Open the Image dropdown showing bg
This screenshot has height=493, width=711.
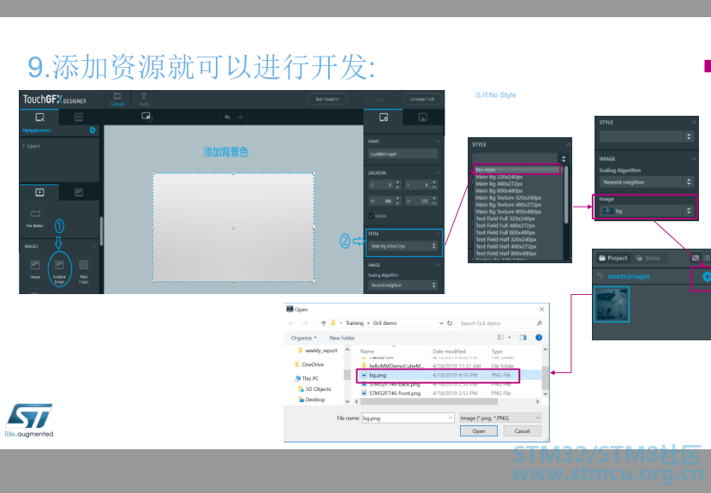coord(646,211)
